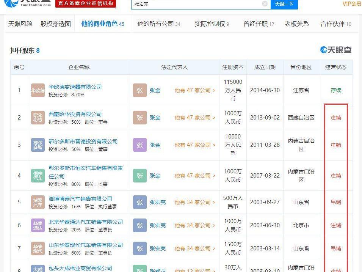The width and height of the screenshot is (362, 272).
Task: Click the 天眼一下 search button
Action: pos(284,4)
